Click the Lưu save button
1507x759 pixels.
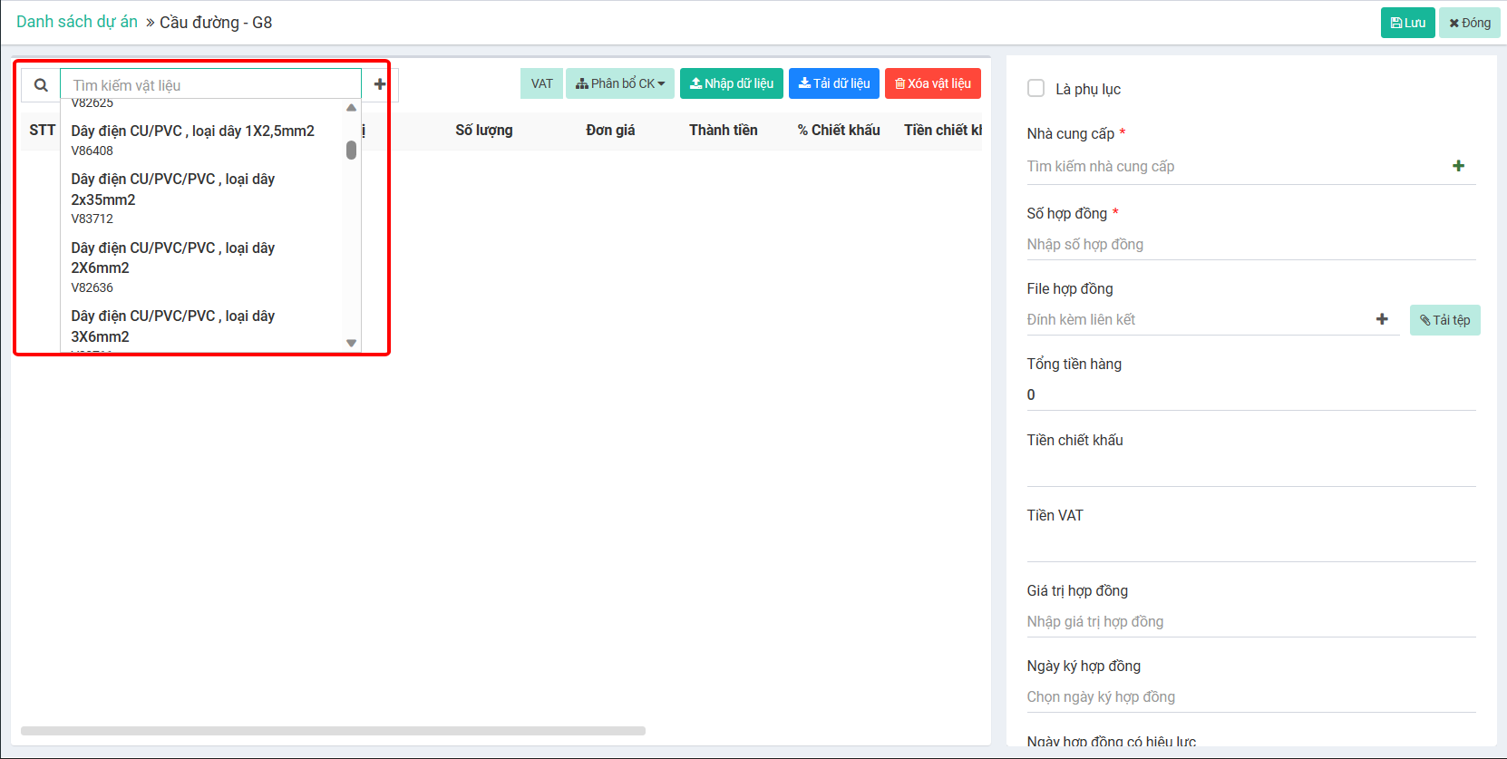point(1406,23)
